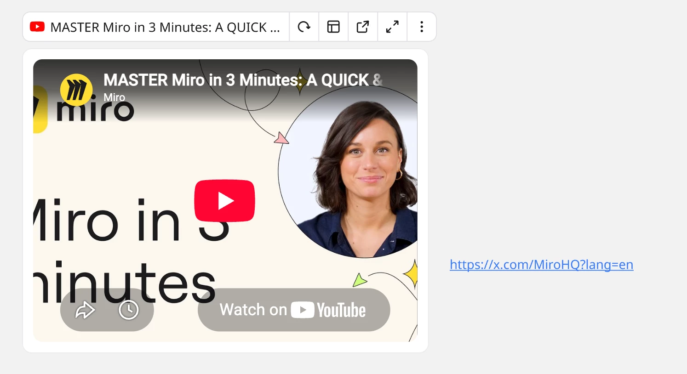Open video in new tab icon
Viewport: 687px width, 374px height.
click(363, 27)
